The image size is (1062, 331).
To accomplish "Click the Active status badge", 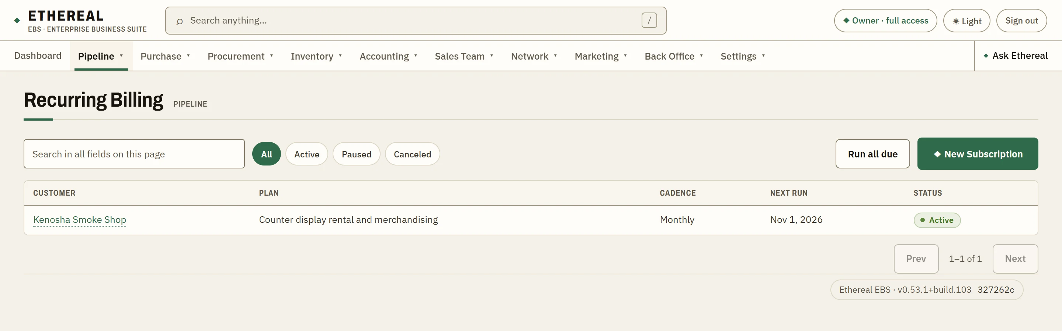I will pos(937,220).
